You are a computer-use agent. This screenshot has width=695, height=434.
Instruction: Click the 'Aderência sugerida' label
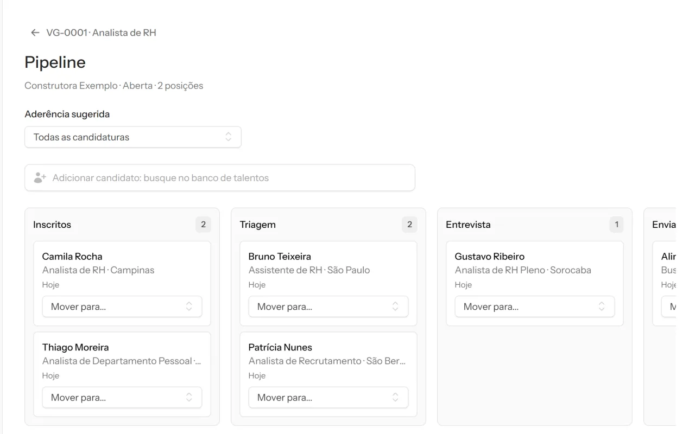click(x=67, y=114)
